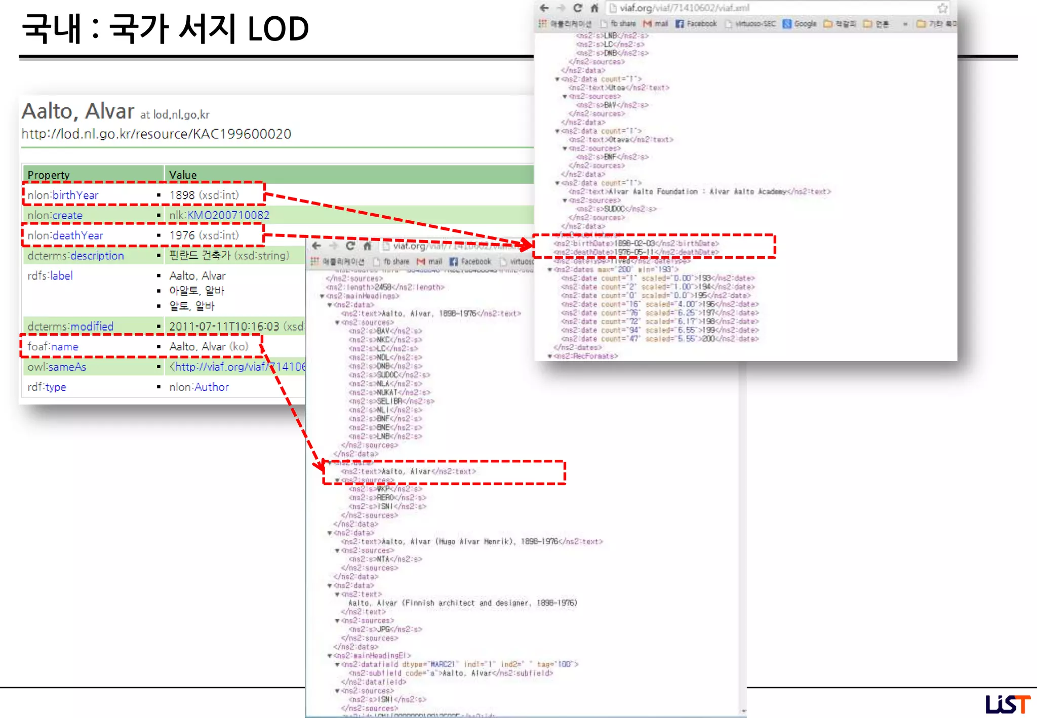
Task: Click the nlon:Author type link
Action: pyautogui.click(x=211, y=387)
